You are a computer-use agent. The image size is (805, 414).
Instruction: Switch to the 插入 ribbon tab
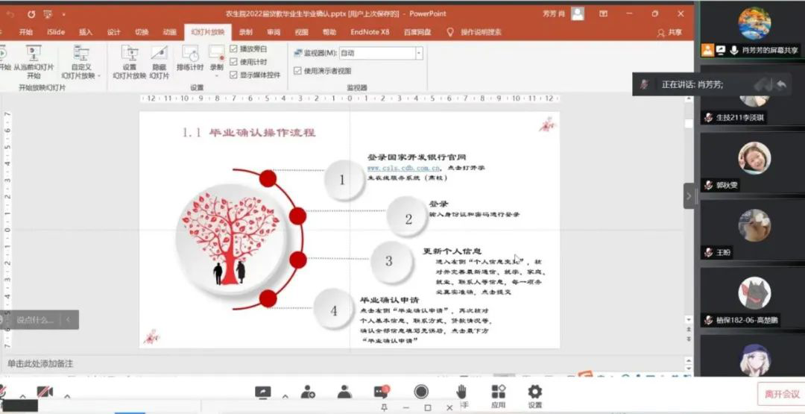pyautogui.click(x=86, y=32)
